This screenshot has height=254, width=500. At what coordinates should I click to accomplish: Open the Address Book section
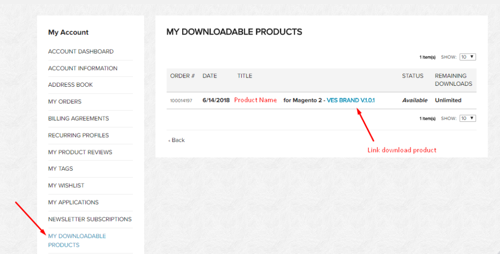pyautogui.click(x=70, y=85)
